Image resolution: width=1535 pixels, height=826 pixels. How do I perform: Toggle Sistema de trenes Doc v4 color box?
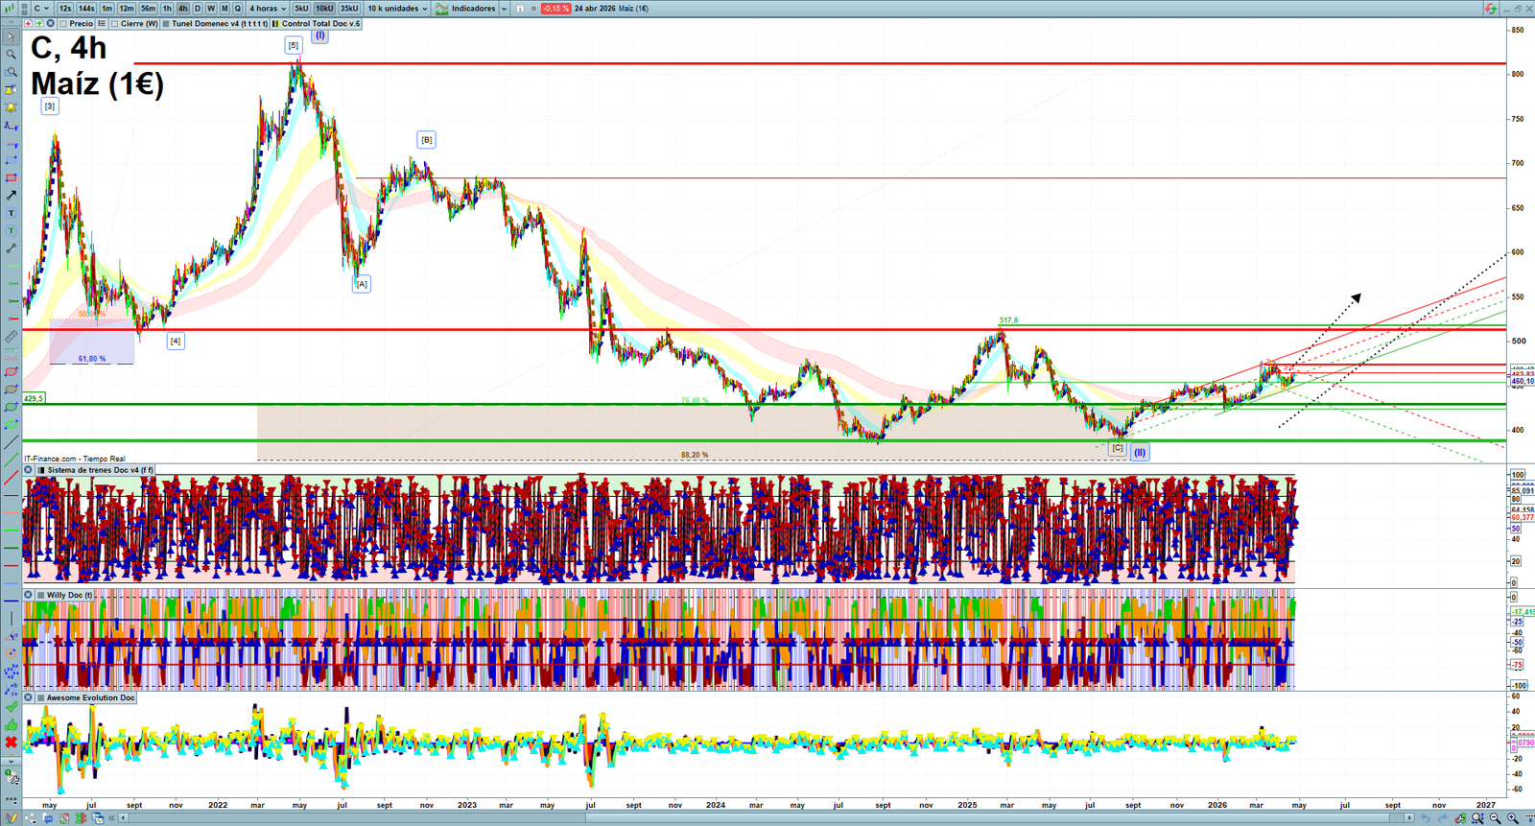click(x=41, y=470)
